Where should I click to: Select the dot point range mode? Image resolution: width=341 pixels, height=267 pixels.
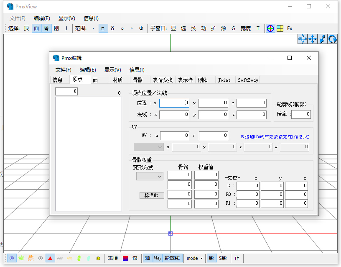coord(93,28)
